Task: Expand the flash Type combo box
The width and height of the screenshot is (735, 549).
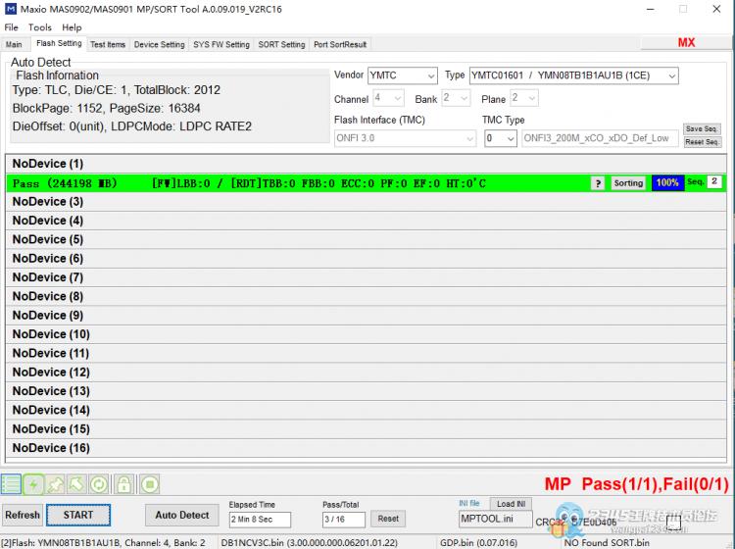Action: tap(573, 75)
